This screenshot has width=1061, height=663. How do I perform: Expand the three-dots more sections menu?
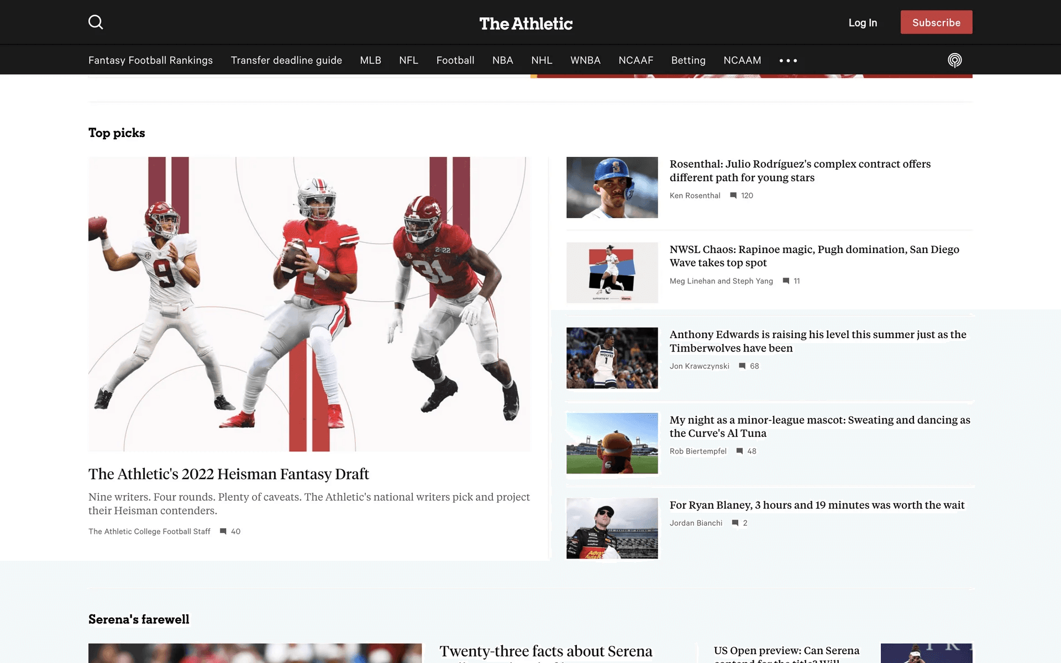tap(788, 60)
